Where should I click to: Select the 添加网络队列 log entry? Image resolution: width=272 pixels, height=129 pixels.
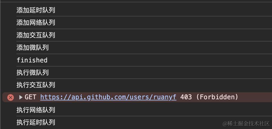pos(36,23)
